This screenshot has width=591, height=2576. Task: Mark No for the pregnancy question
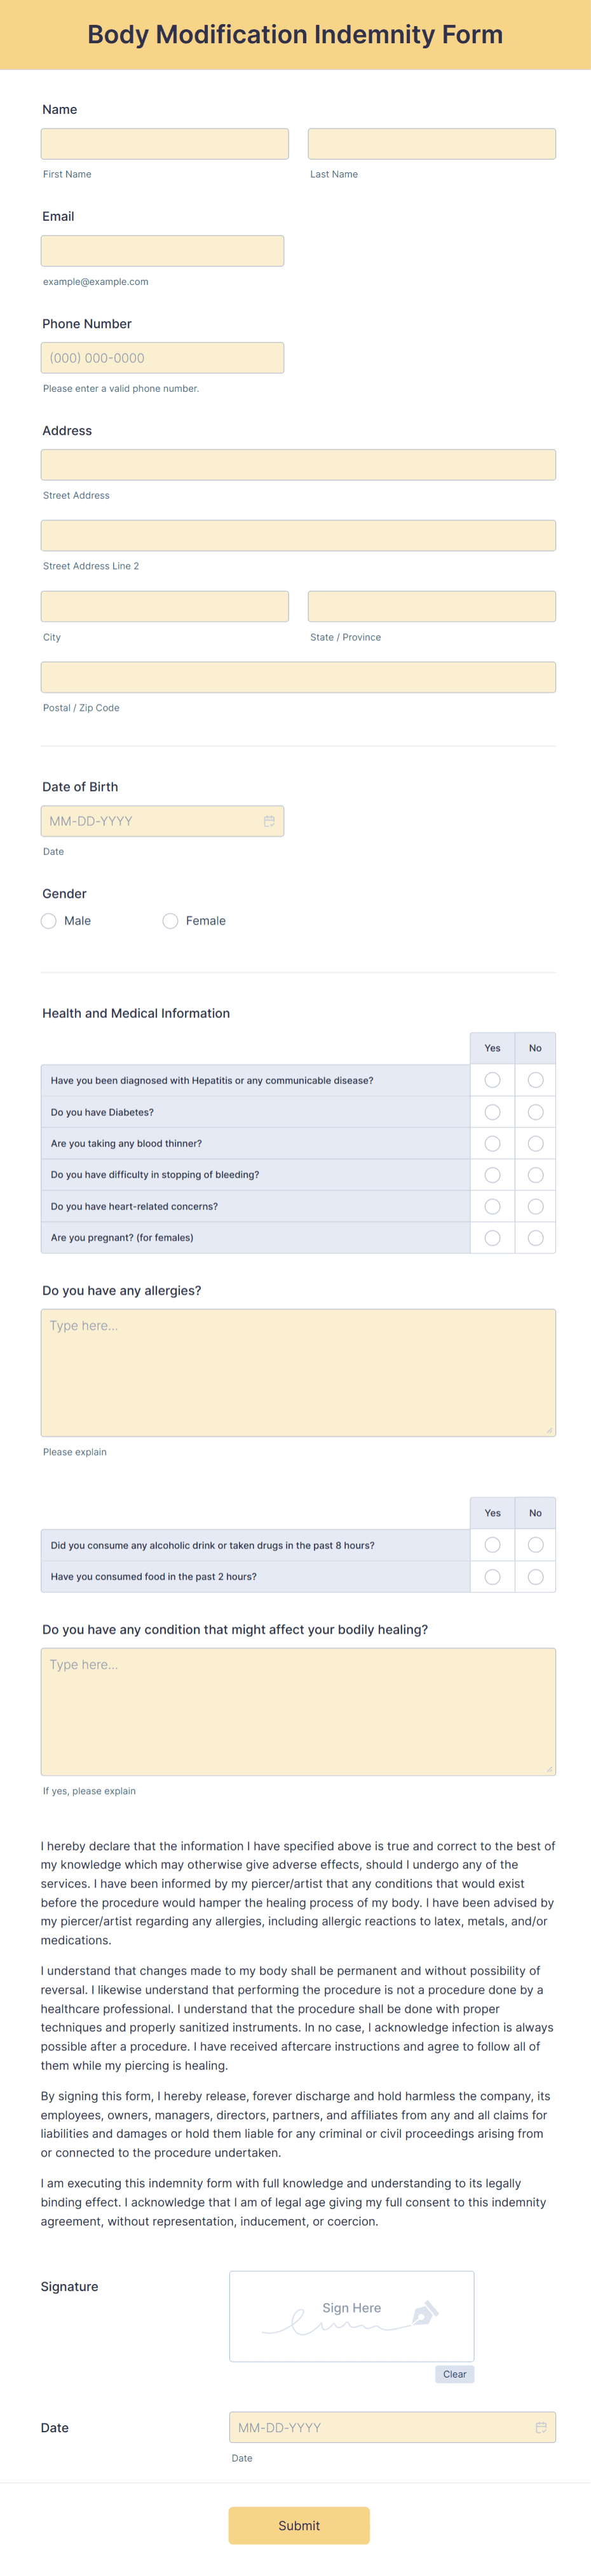tap(535, 1237)
